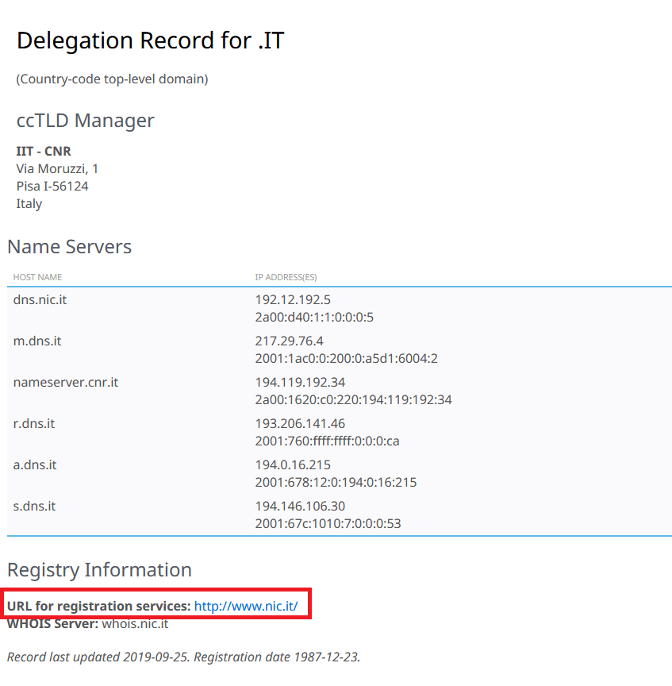Image resolution: width=672 pixels, height=686 pixels.
Task: Select host name a.dns.it
Action: click(35, 464)
